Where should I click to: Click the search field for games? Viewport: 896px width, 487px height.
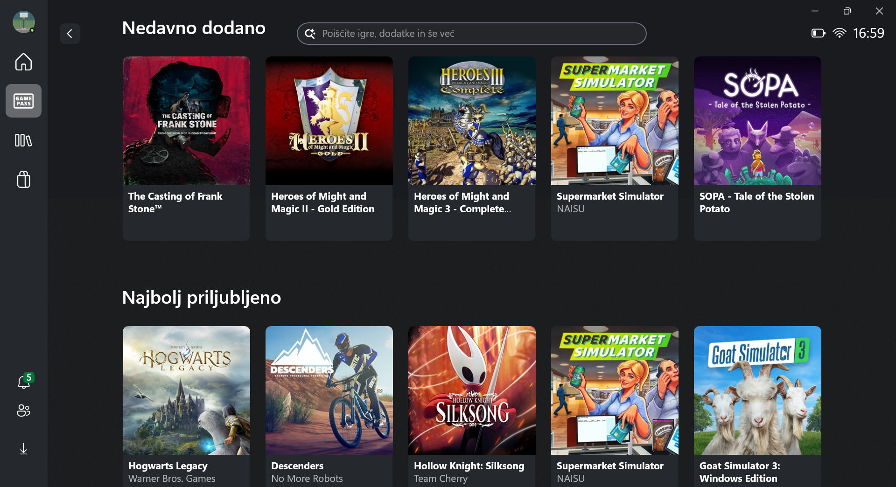tap(471, 34)
